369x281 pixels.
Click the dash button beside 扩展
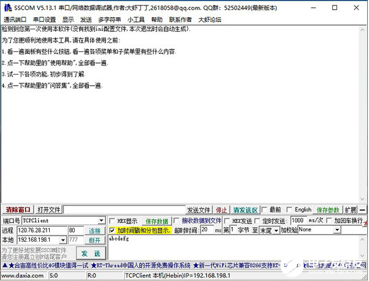[x=362, y=210]
